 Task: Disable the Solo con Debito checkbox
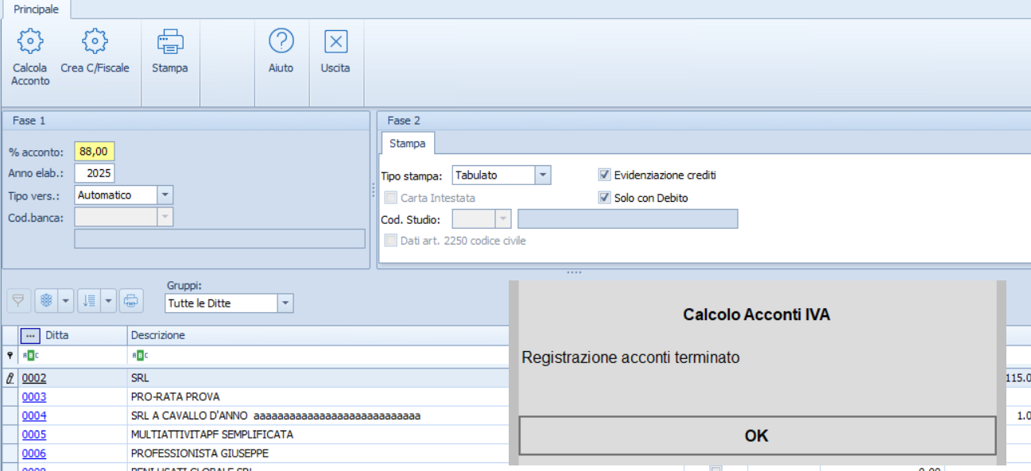click(604, 198)
